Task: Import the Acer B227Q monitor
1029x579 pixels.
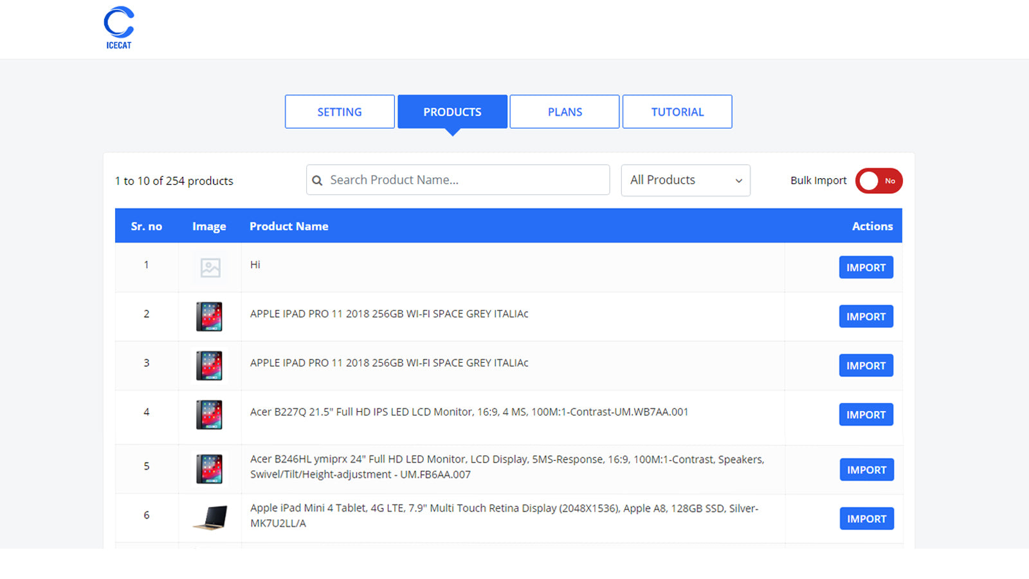Action: [x=866, y=415]
